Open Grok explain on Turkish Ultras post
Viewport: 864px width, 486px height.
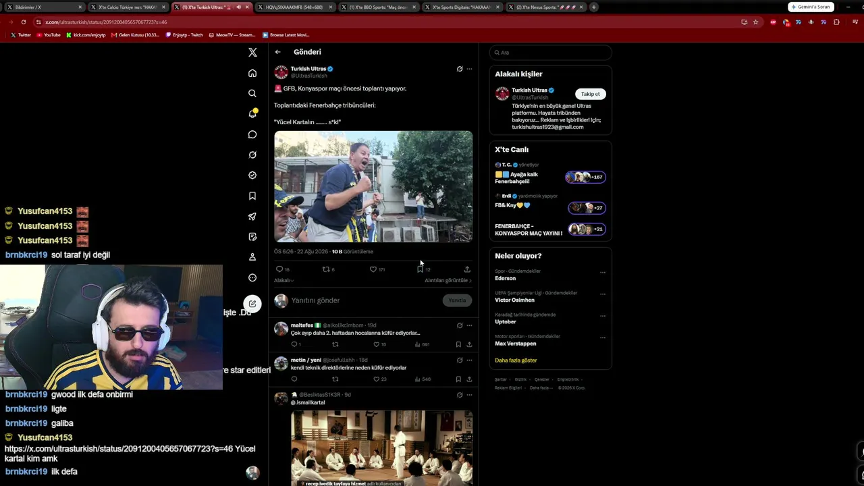point(460,69)
